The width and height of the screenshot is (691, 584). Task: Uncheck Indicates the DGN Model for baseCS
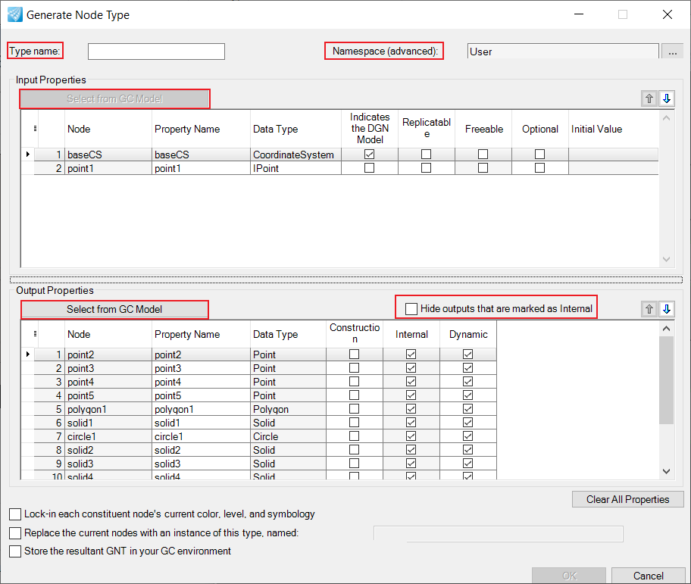pos(369,155)
